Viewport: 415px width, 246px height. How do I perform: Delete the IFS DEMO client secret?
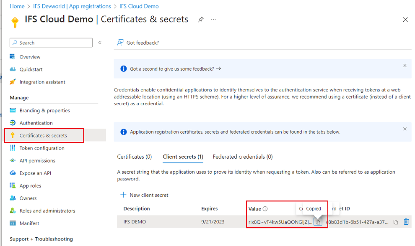point(406,222)
